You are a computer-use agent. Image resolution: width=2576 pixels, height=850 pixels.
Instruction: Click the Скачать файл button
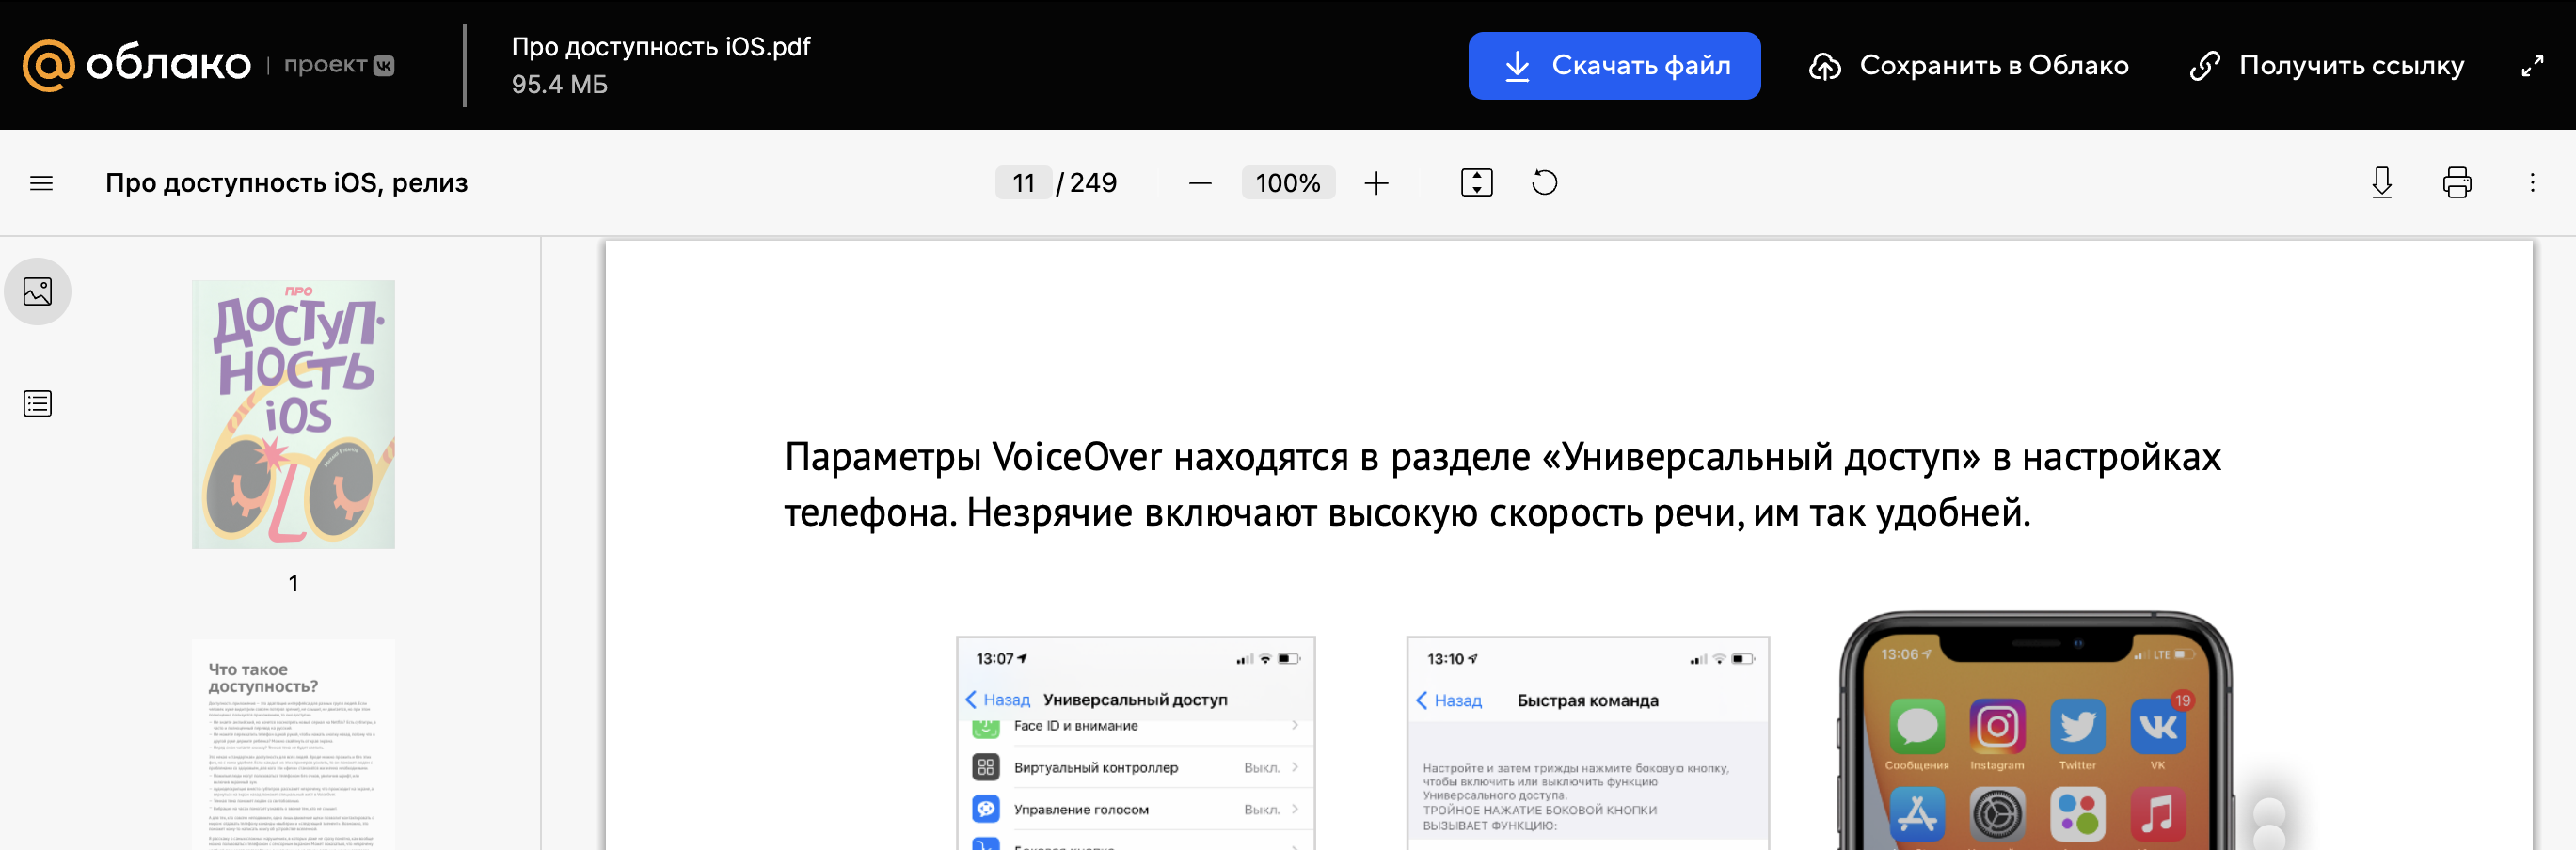click(1614, 65)
